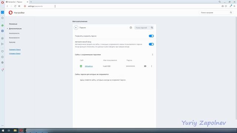
Task: Open more actions for the saved password row
Action: tap(151, 66)
